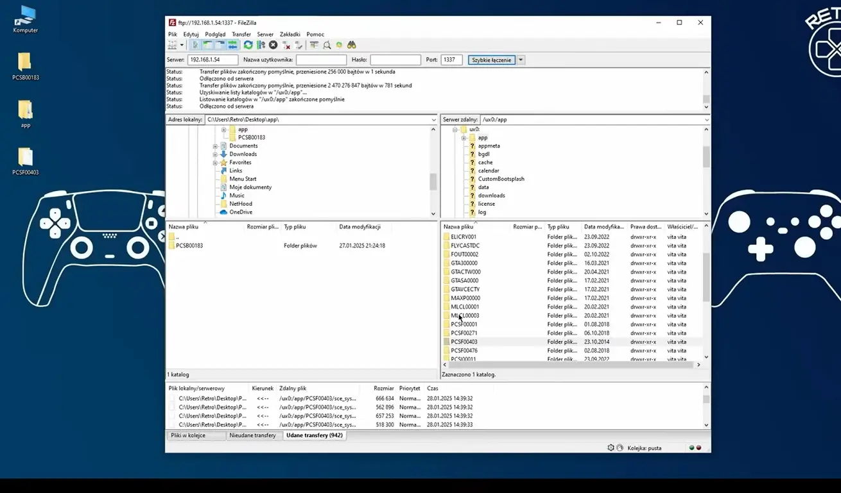Expand the Szybkie łączenie dropdown
Image resolution: width=841 pixels, height=493 pixels.
(521, 59)
